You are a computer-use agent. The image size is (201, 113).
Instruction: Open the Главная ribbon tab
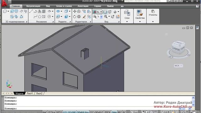pos(16,6)
